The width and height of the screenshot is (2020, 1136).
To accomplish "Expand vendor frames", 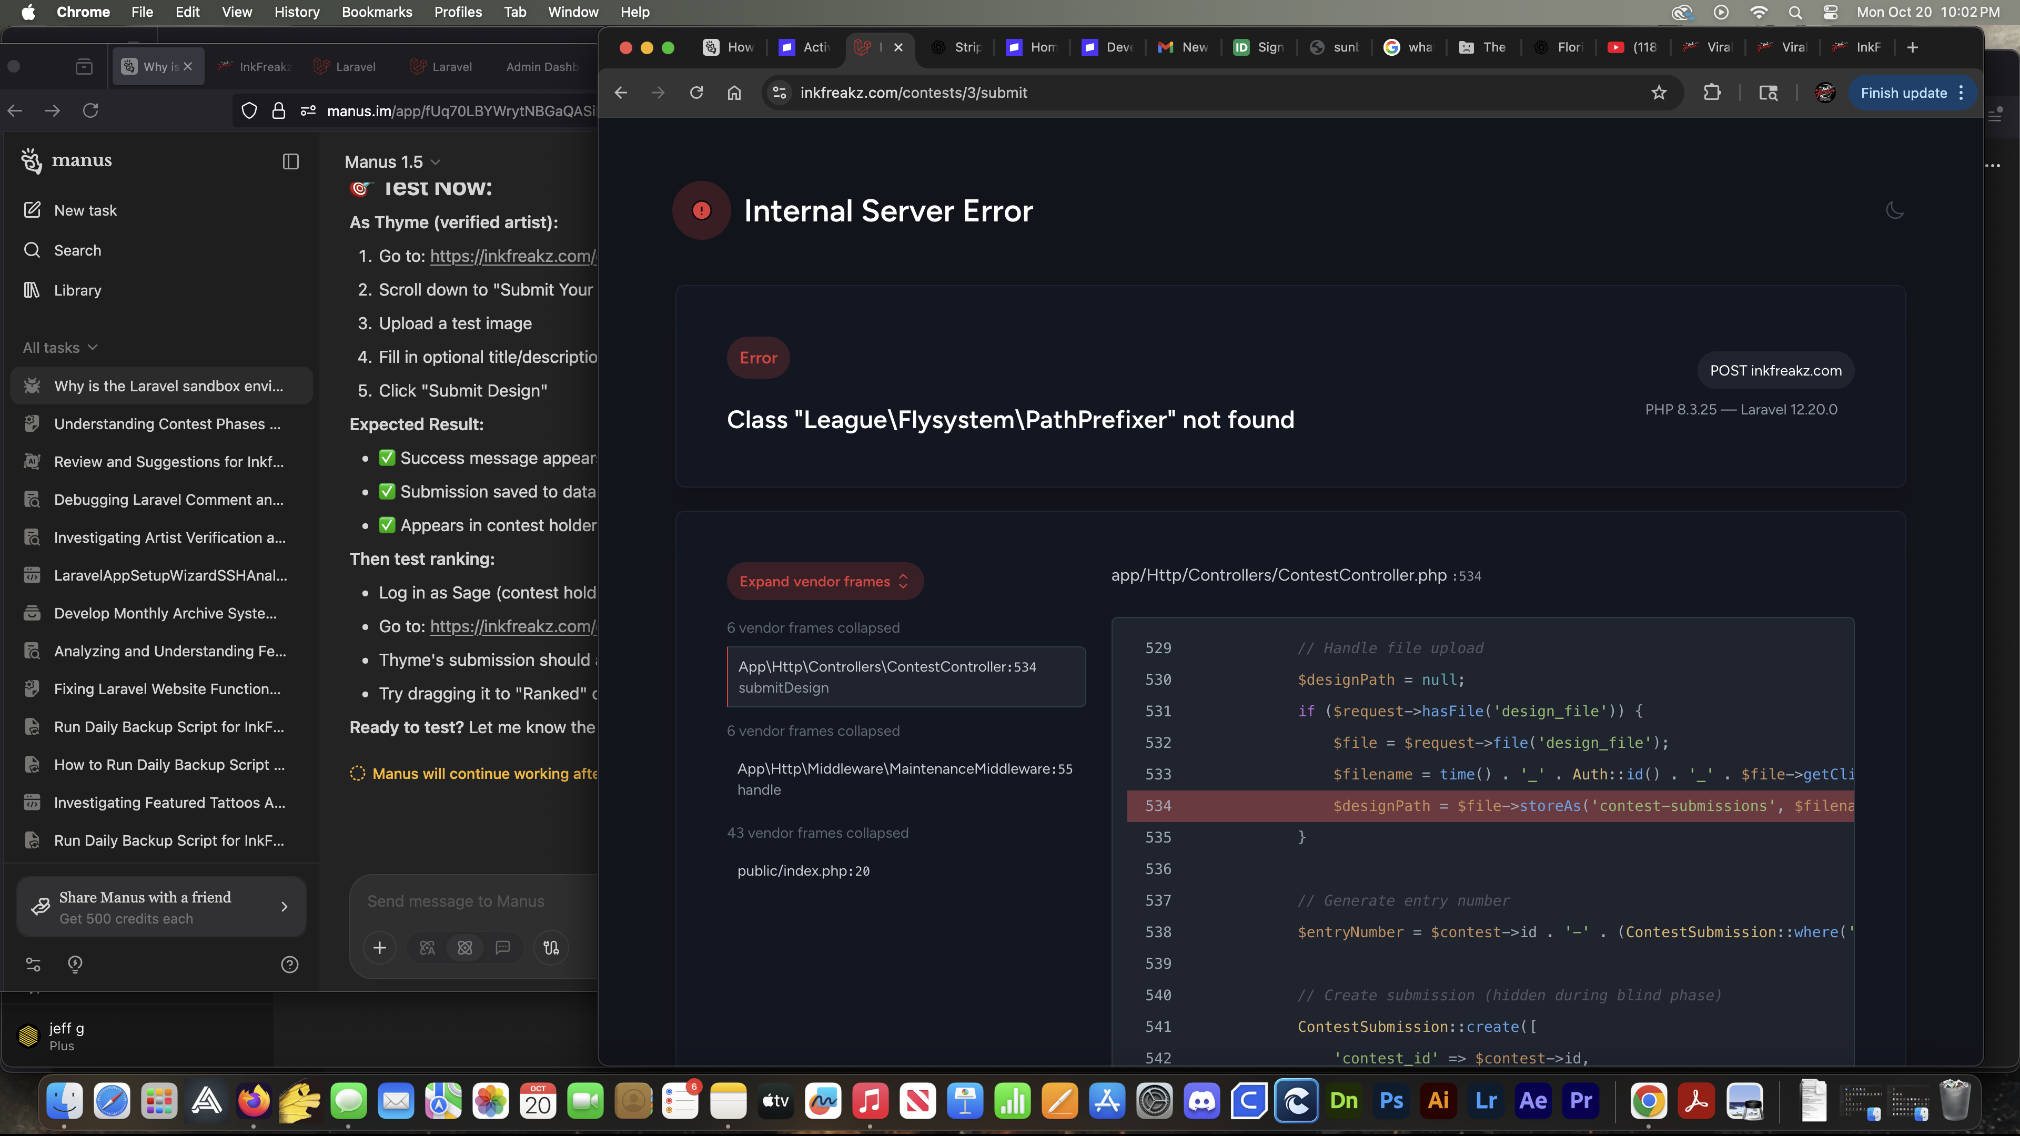I will [x=824, y=581].
